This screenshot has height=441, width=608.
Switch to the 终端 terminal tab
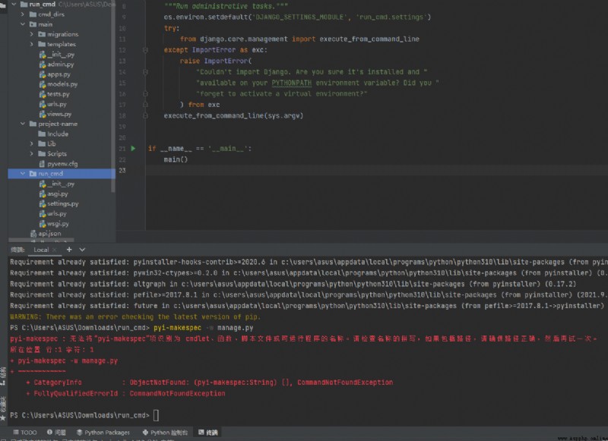[x=208, y=433]
